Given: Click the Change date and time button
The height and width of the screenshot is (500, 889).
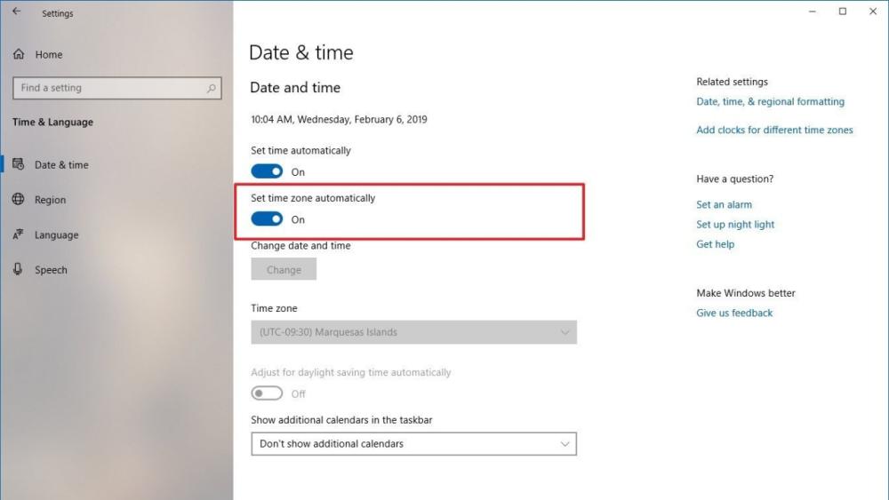Looking at the screenshot, I should coord(284,269).
